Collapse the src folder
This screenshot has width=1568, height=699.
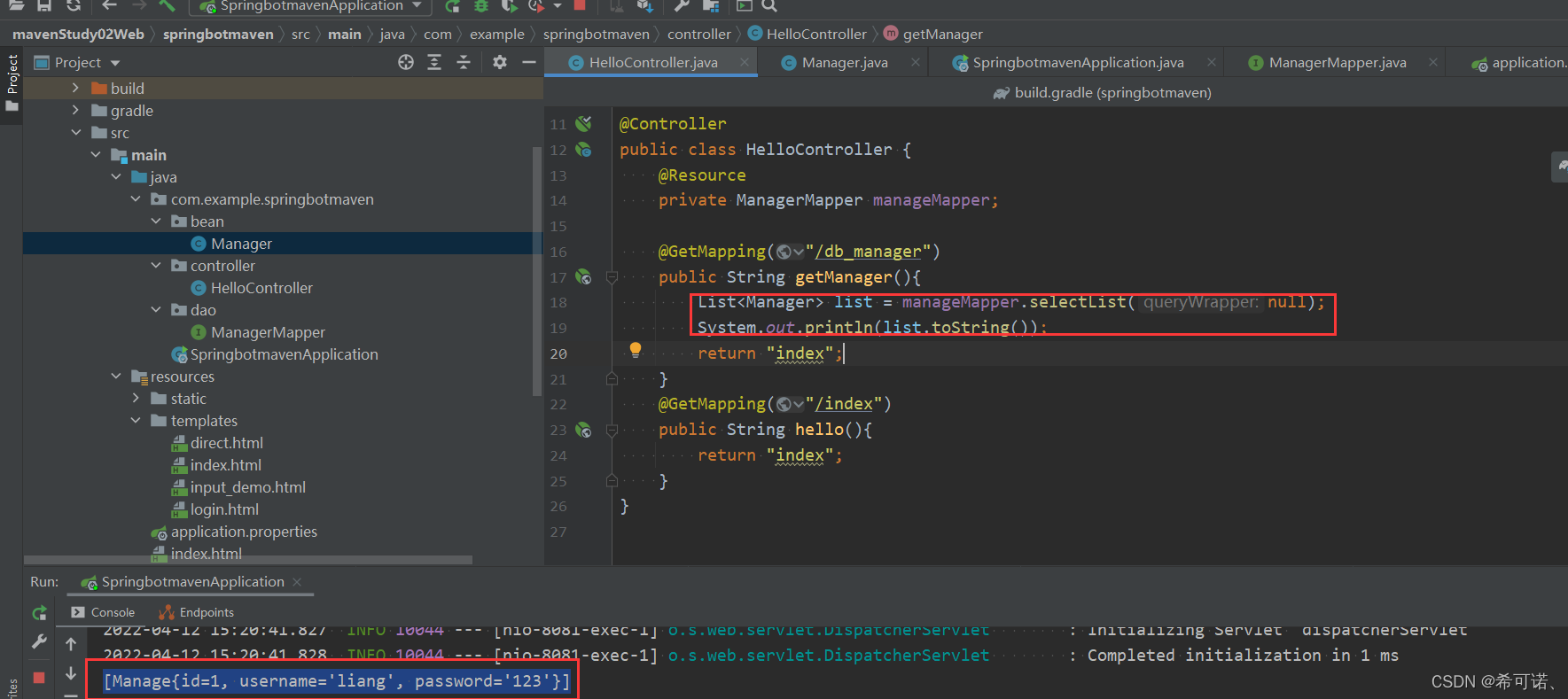[x=75, y=132]
